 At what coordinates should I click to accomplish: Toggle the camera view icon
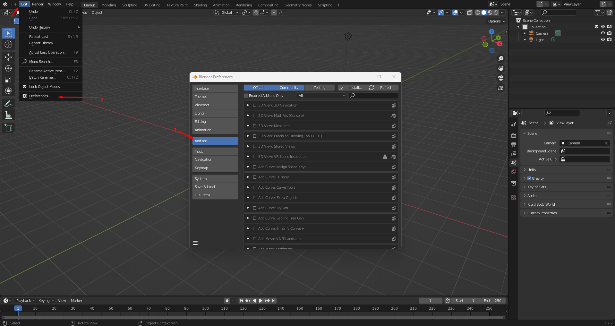click(x=500, y=78)
